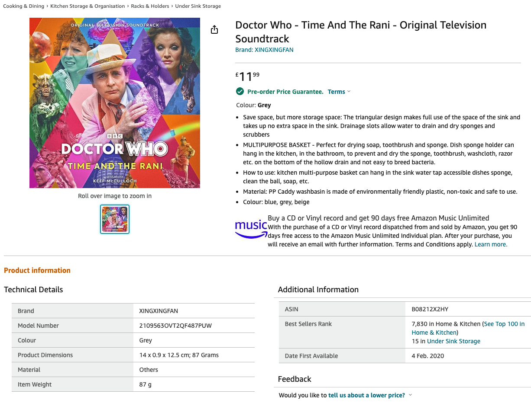Open the 'tell us about a lower price?' link
This screenshot has width=531, height=406.
click(x=366, y=395)
